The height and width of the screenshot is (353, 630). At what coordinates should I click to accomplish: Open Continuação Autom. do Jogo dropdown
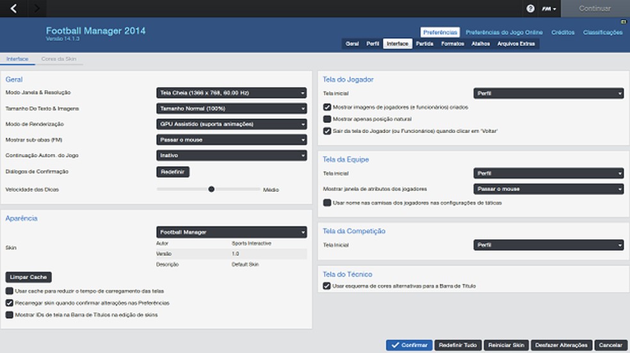pos(231,155)
